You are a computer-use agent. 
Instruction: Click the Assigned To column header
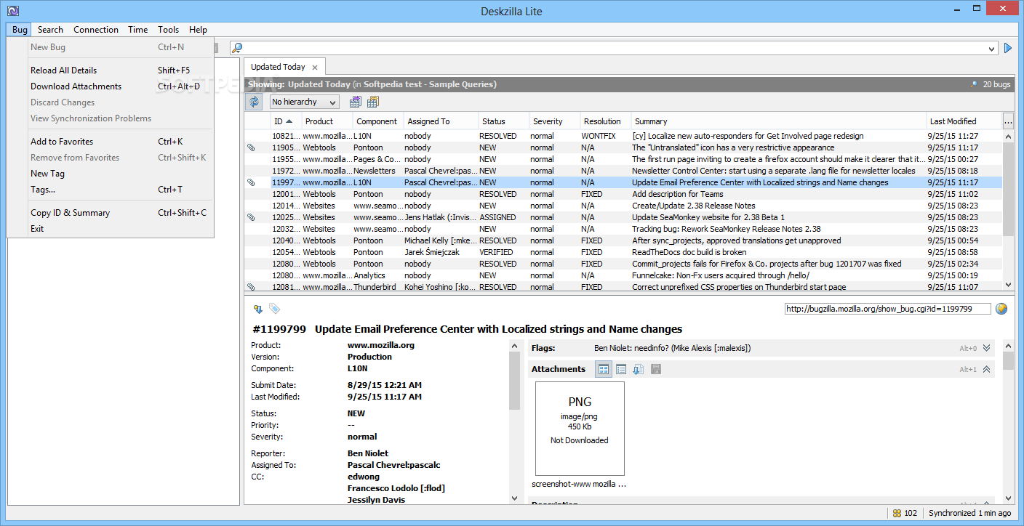tap(441, 121)
